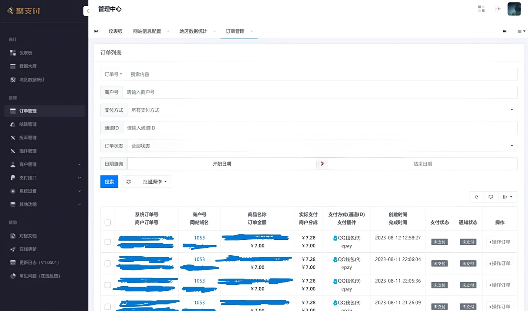Collapse the sidebar with the arrow button
Screen dimensions: 528x311
pos(87,11)
